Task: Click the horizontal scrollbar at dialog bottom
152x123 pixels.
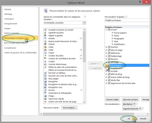Action: click(88, 114)
